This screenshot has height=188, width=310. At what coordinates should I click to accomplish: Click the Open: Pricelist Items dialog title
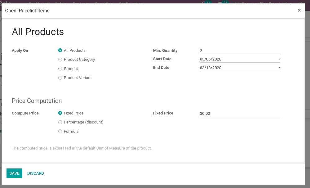tap(27, 11)
